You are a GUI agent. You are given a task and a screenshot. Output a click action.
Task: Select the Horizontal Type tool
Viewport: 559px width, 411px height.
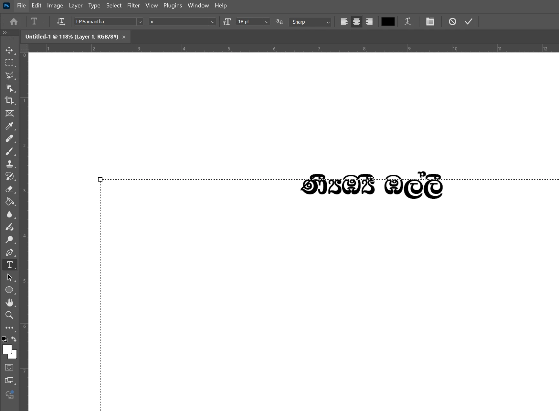9,265
